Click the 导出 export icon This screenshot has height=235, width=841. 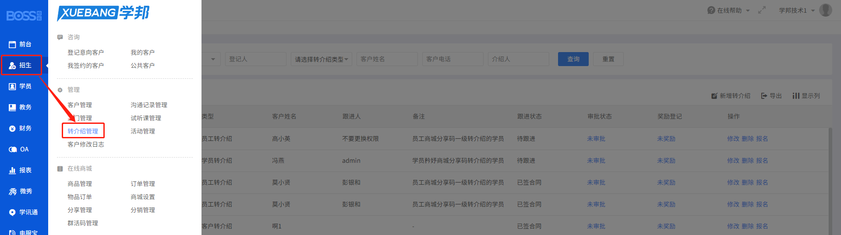(764, 96)
